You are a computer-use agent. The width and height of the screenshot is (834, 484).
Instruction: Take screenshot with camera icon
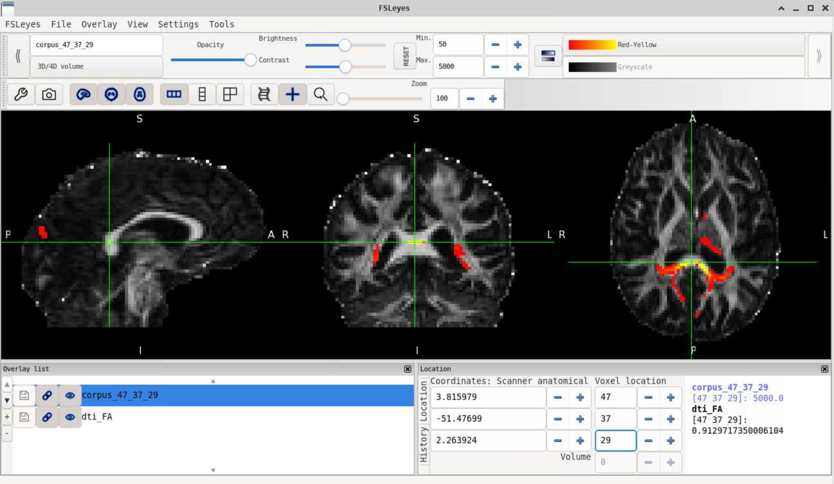(49, 94)
